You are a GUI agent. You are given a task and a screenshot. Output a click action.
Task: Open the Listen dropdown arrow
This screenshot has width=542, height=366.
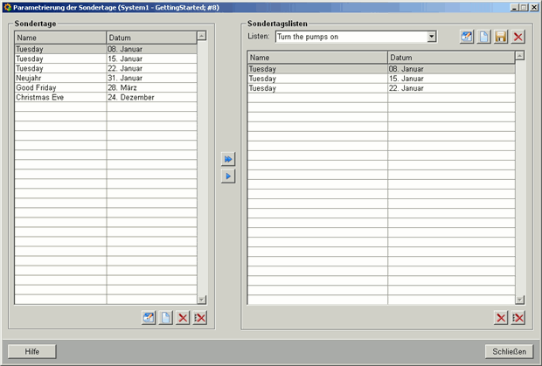tap(432, 37)
